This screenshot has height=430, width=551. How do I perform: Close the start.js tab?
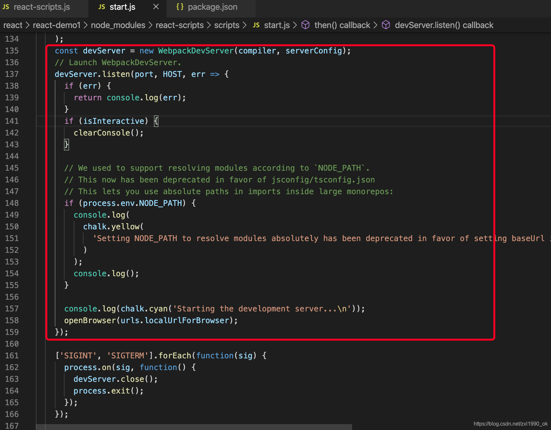pyautogui.click(x=156, y=7)
